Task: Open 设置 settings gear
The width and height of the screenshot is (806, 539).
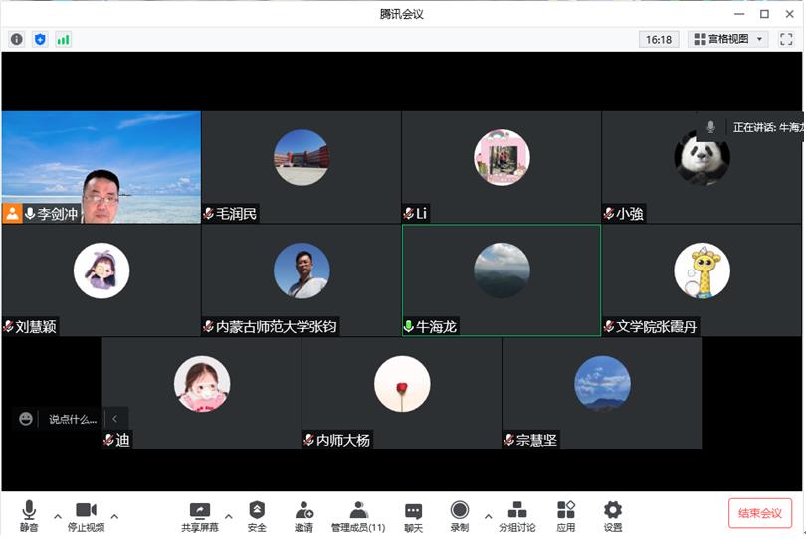Action: [613, 515]
